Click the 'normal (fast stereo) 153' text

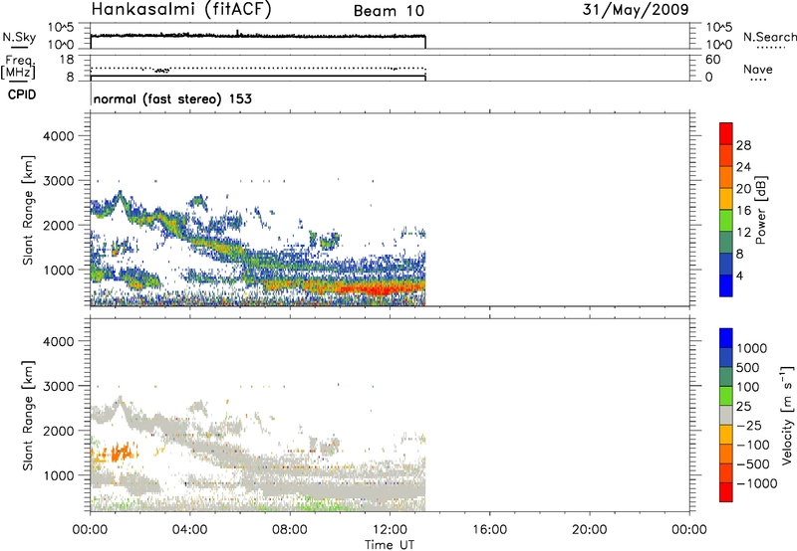point(172,98)
